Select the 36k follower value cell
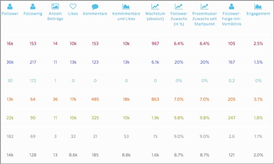274x164 pixels. pos(10,62)
